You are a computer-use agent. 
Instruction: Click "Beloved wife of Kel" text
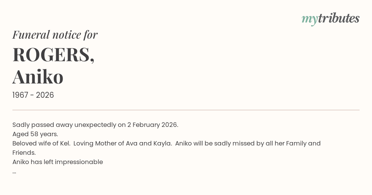(x=41, y=144)
